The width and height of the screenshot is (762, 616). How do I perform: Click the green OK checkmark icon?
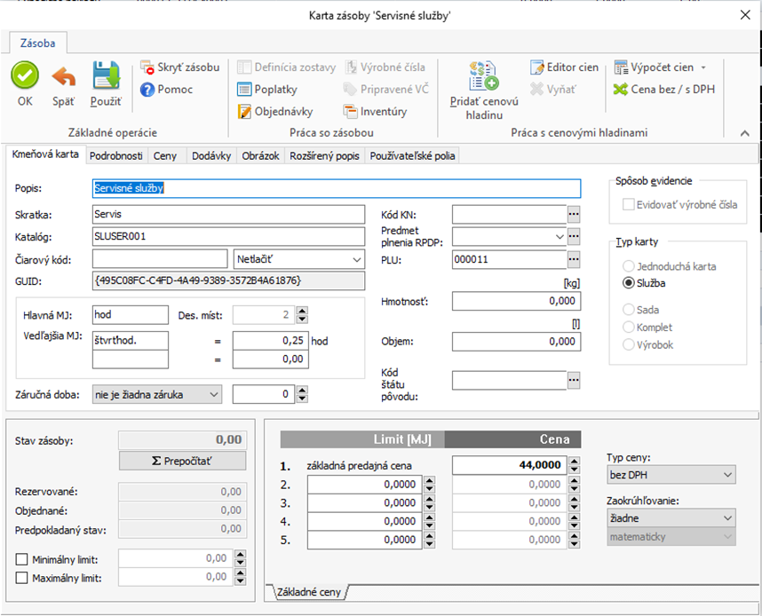pos(25,75)
